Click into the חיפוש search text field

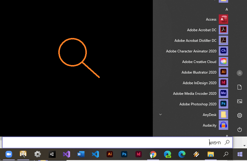point(117,142)
